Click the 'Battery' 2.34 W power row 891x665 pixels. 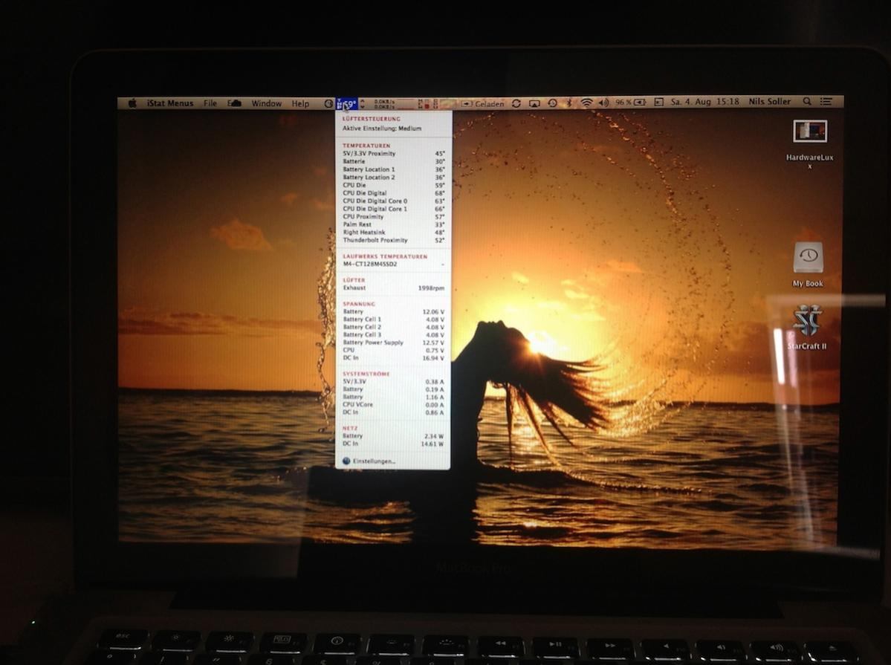tap(392, 436)
